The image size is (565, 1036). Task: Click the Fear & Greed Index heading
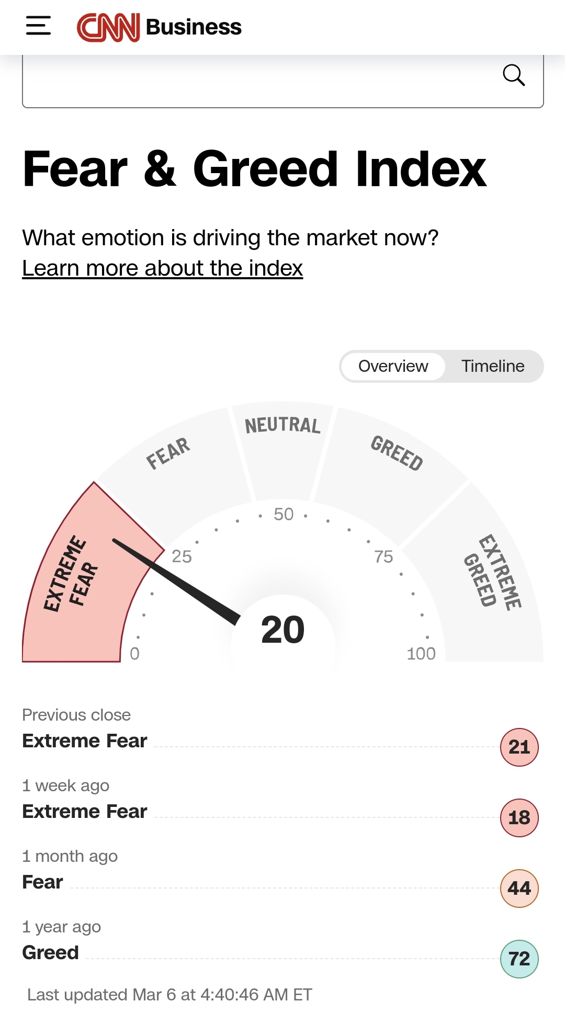[254, 168]
